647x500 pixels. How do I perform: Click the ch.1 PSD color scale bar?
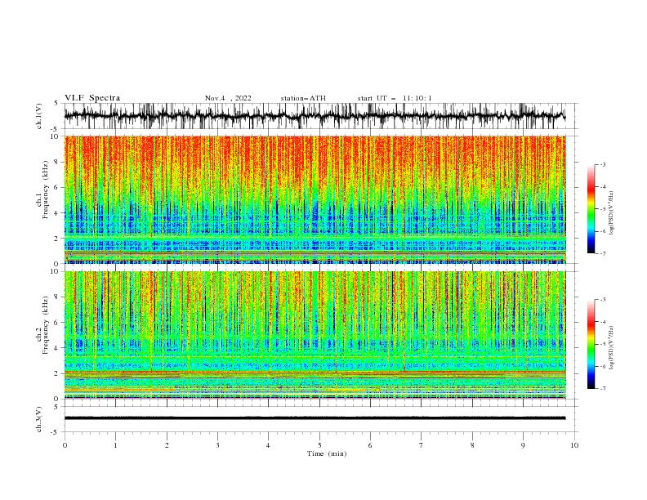(x=591, y=209)
